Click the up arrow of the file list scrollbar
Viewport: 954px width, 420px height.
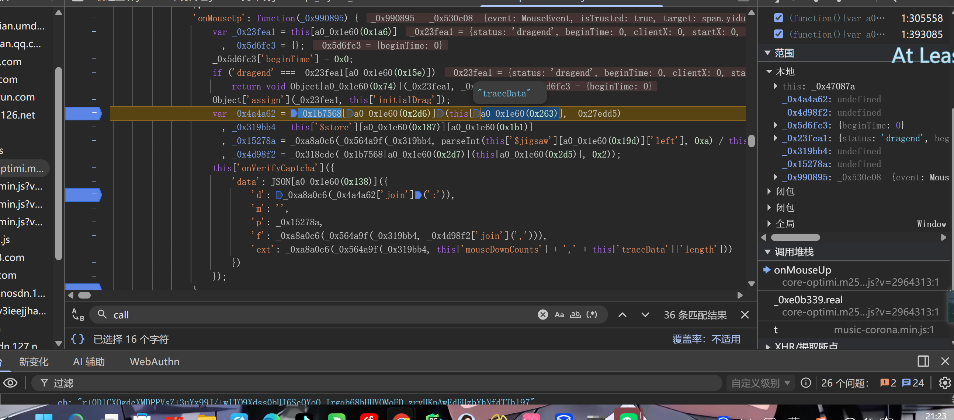[58, 13]
